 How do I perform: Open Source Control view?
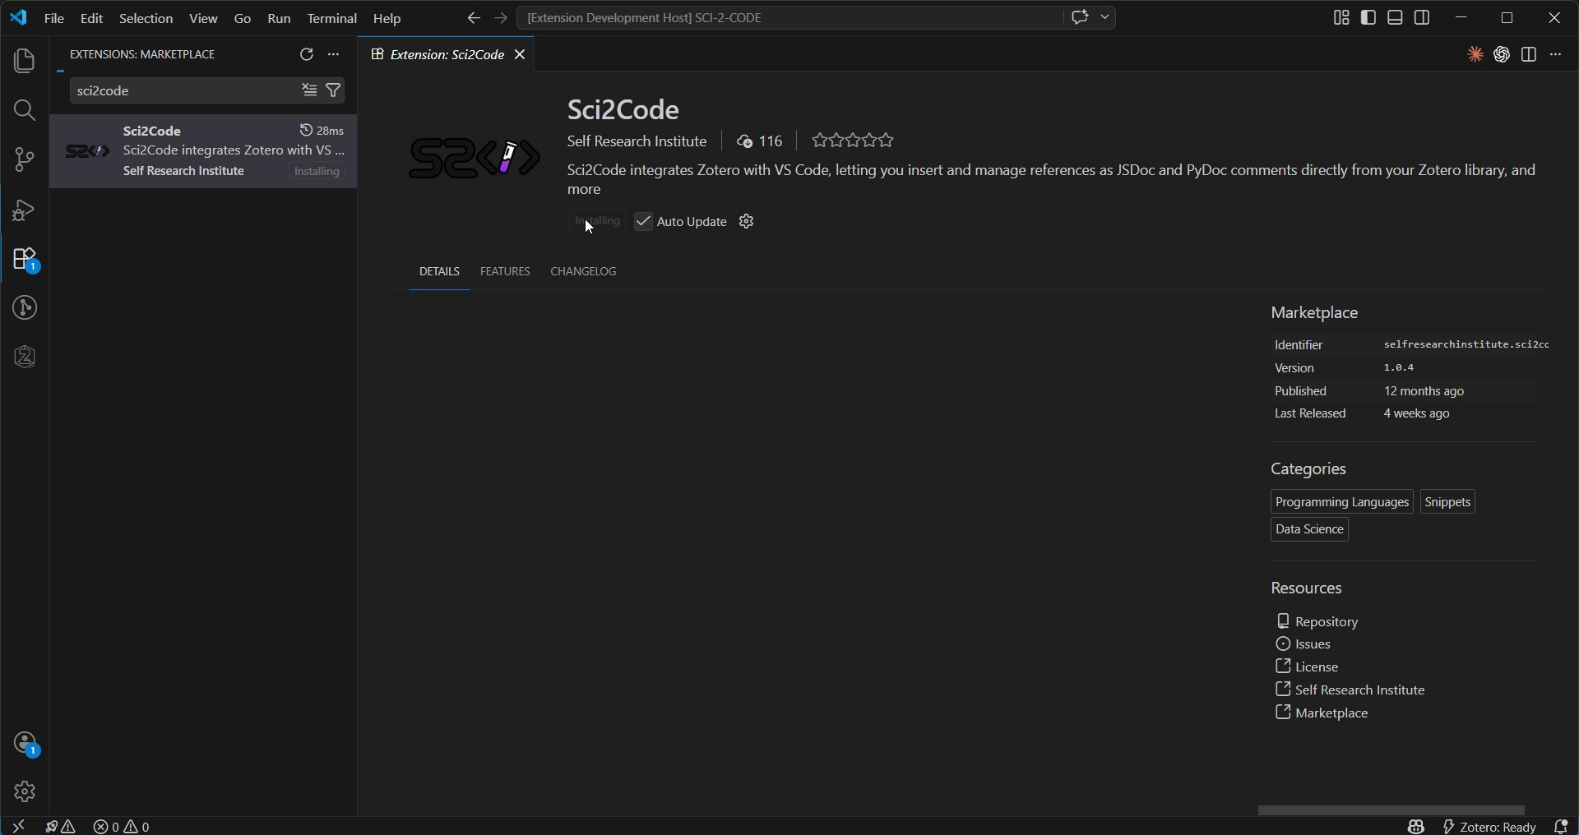click(25, 159)
